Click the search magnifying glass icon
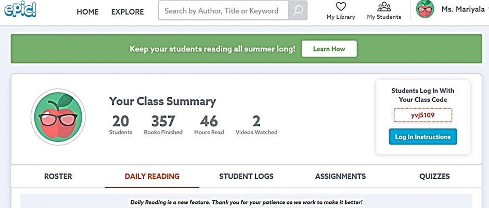489x208 pixels. click(x=298, y=10)
